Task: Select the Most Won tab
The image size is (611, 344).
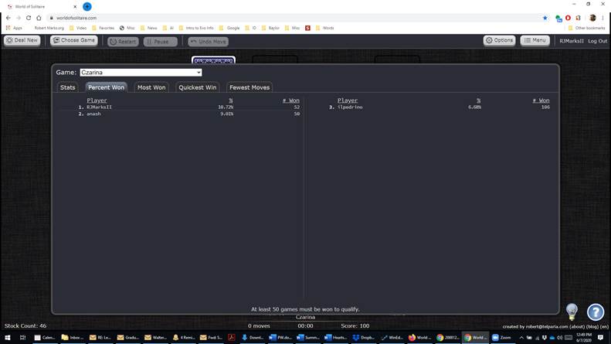Action: (x=151, y=87)
